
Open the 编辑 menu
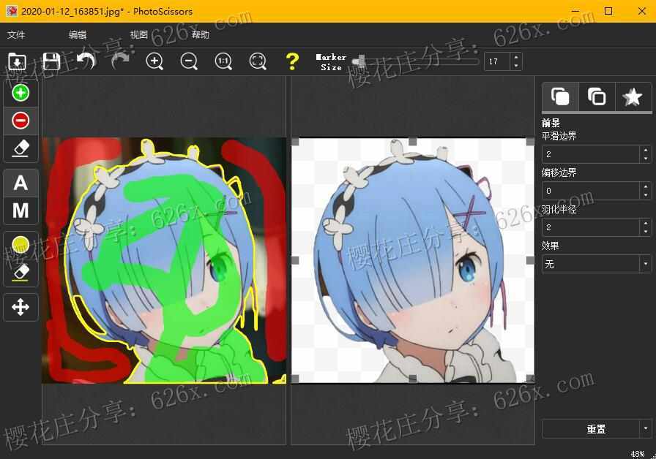click(78, 34)
